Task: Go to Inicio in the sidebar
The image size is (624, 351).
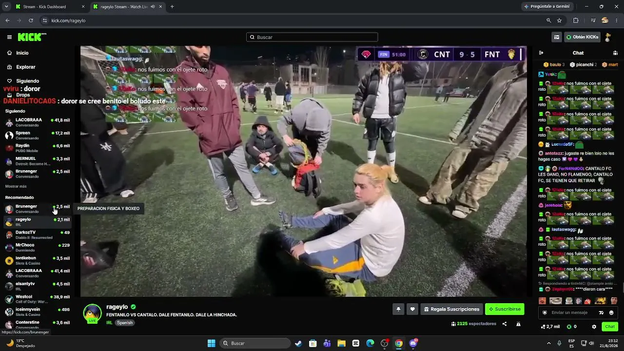Action: [x=22, y=53]
